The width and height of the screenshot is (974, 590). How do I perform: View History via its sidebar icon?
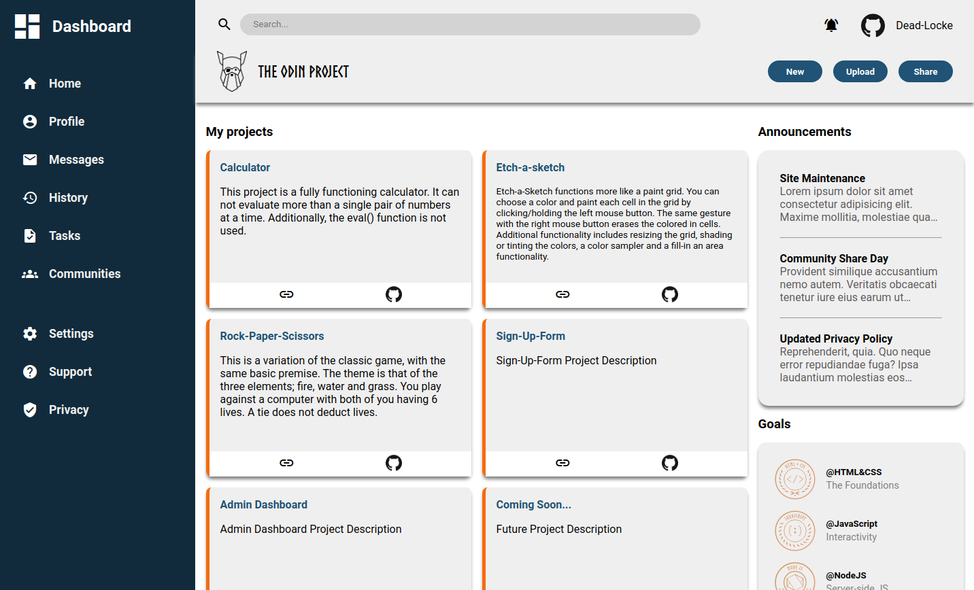[x=30, y=197]
